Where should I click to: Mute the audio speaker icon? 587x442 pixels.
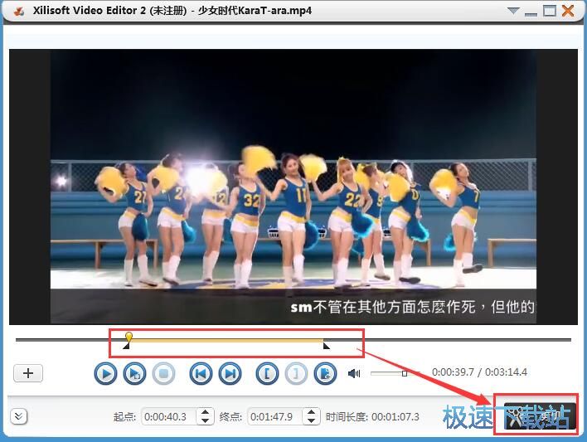354,373
